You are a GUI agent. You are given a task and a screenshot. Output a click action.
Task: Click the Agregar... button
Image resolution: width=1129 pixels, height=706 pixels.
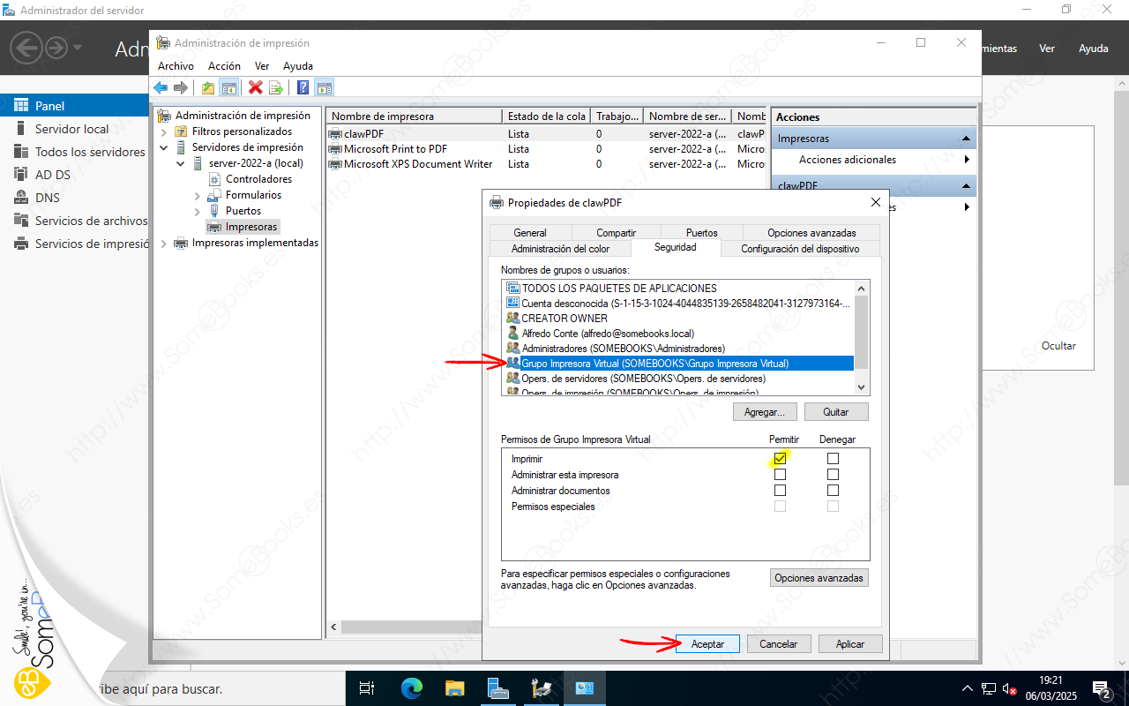click(x=764, y=412)
